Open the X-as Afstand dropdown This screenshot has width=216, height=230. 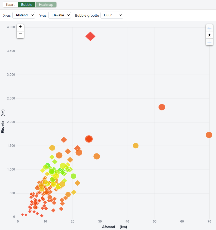pos(24,15)
